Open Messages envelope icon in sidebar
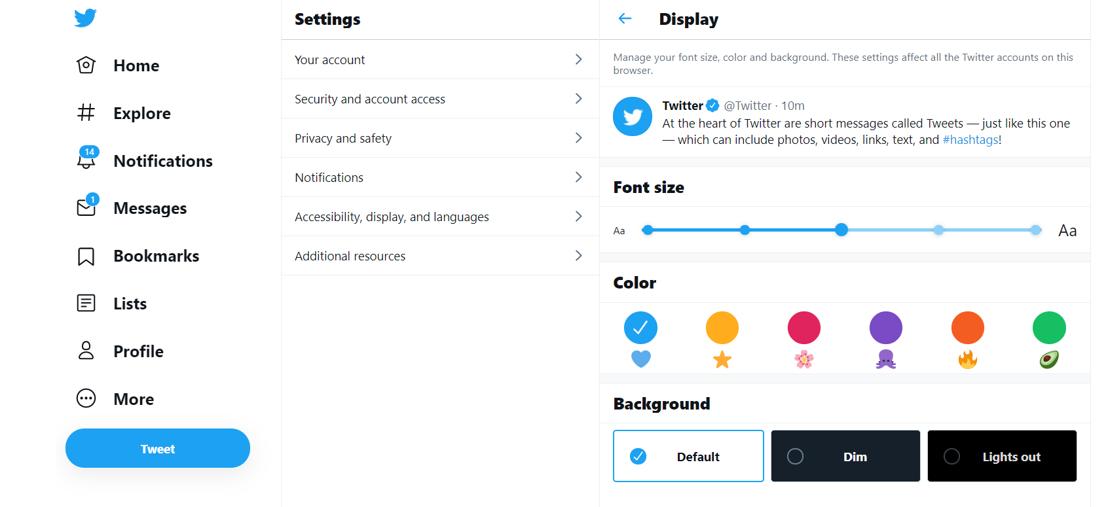This screenshot has width=1108, height=507. click(86, 206)
